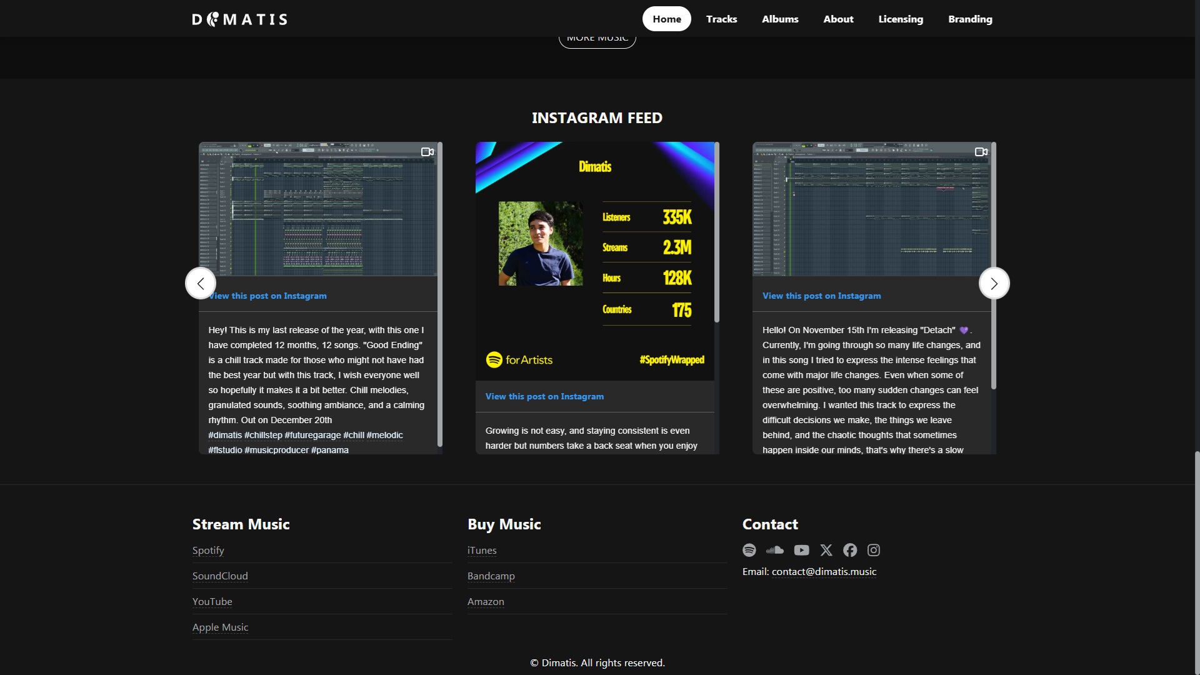
Task: Click the middle post's scrollbar
Action: coord(717,232)
